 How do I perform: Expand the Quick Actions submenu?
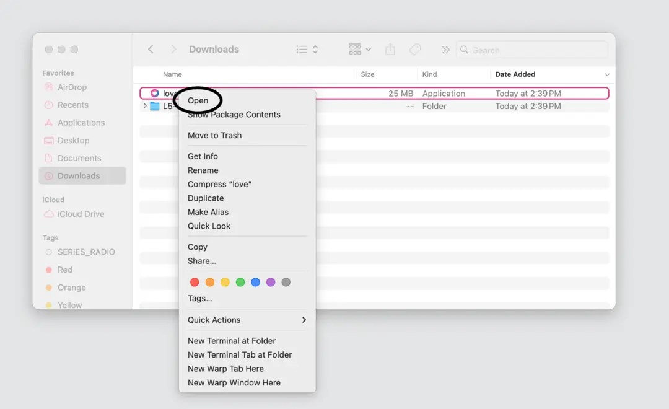(x=247, y=320)
